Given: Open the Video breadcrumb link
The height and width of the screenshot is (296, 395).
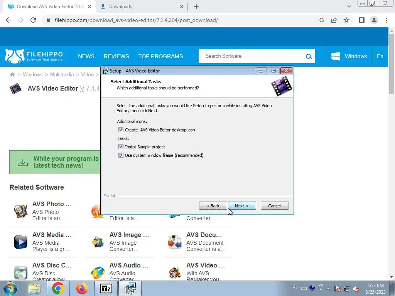Looking at the screenshot, I should tap(87, 74).
